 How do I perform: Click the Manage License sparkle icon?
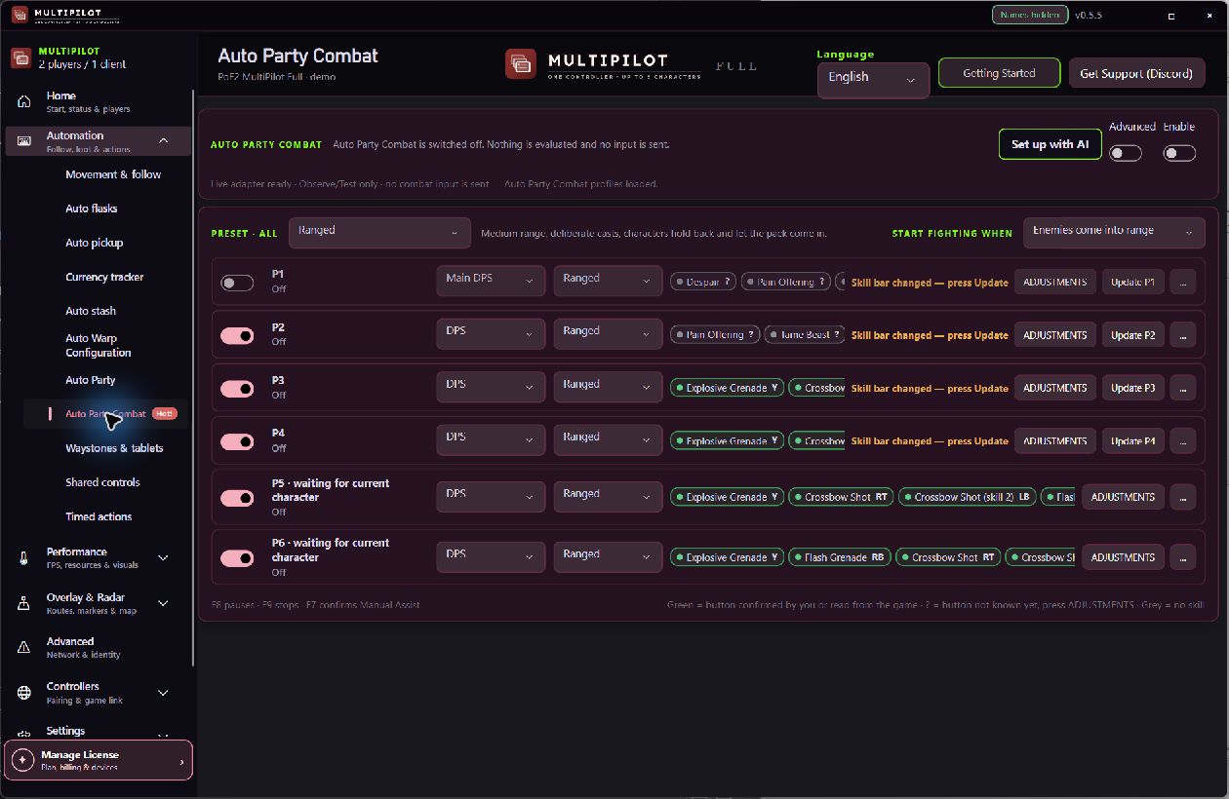(22, 760)
